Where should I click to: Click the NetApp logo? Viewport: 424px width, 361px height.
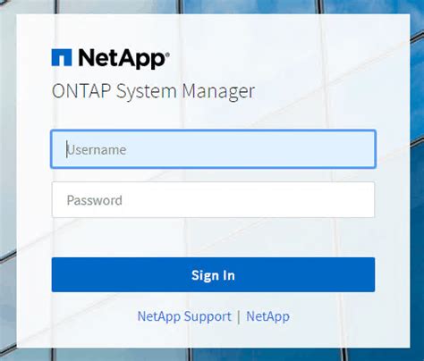click(x=111, y=58)
